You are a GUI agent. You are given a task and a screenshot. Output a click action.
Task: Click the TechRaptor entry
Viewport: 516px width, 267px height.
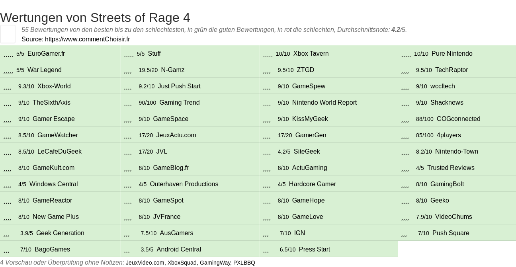tap(451, 70)
